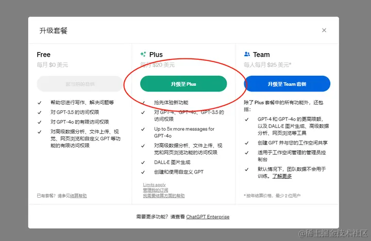Open the ChatGPT Enterprise link

click(x=208, y=217)
